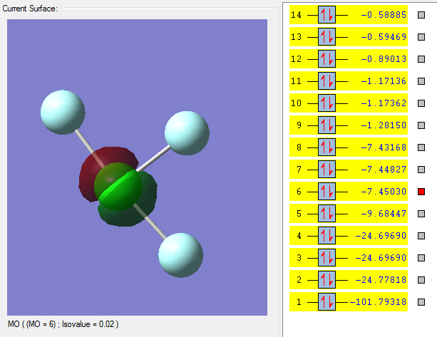The height and width of the screenshot is (337, 437).
Task: Toggle surface checkbox for orbital 3
Action: [421, 258]
